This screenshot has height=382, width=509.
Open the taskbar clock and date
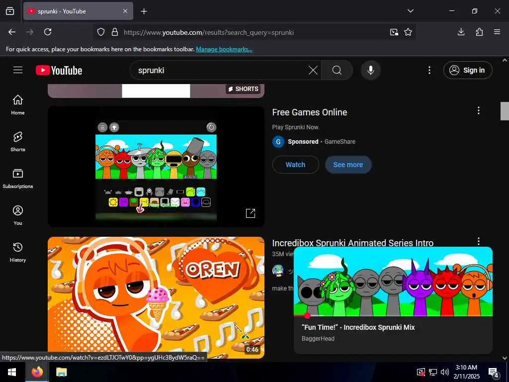pyautogui.click(x=466, y=372)
